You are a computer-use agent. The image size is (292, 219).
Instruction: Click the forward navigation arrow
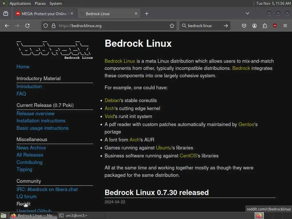[17, 26]
